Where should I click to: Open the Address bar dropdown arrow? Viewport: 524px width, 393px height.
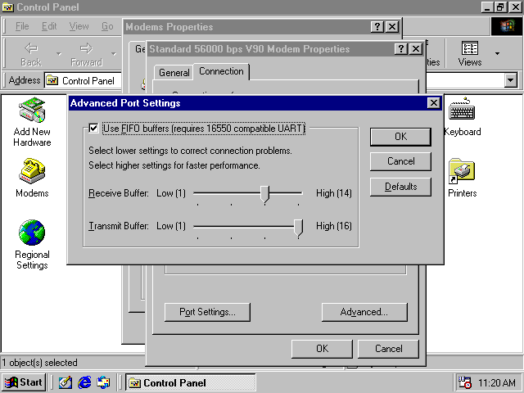(511, 80)
